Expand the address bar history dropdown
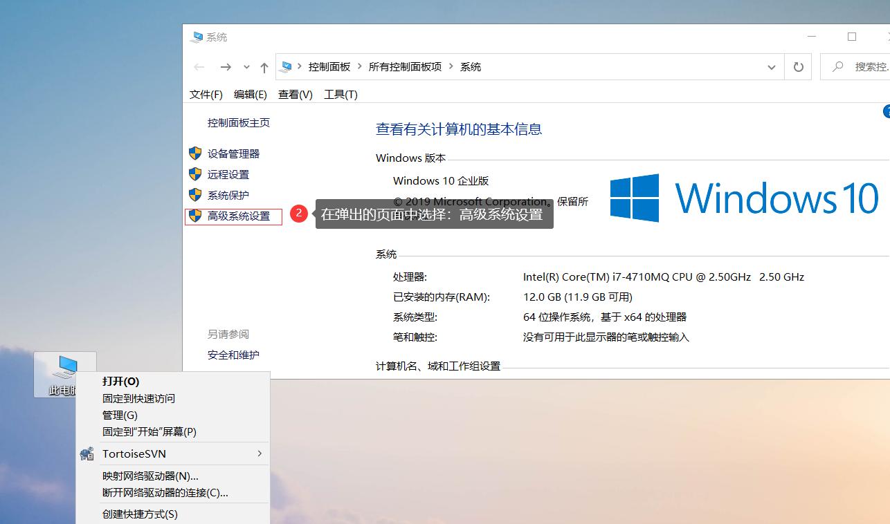This screenshot has height=524, width=890. (771, 67)
